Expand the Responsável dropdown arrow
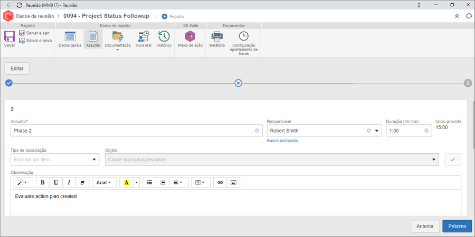 coord(377,131)
